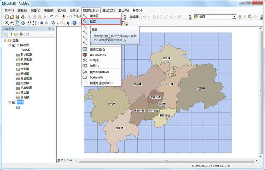
Task: Click 地理处理选项(O)... menu entry
Action: click(101, 83)
